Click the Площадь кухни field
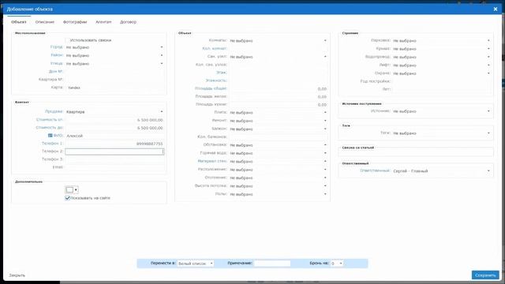This screenshot has width=505, height=284. click(279, 105)
